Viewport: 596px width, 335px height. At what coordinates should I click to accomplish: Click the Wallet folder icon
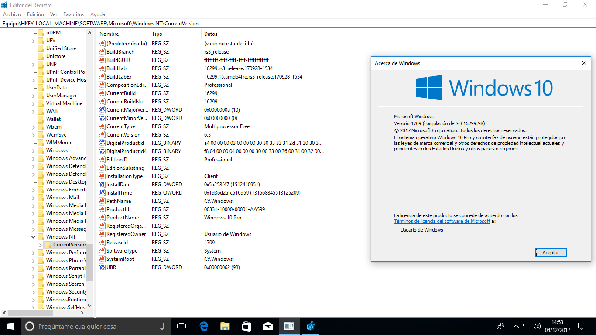[41, 119]
